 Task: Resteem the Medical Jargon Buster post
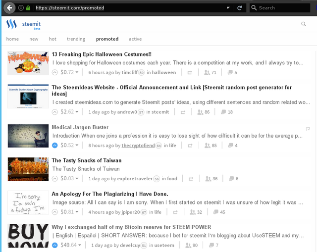click(x=190, y=146)
